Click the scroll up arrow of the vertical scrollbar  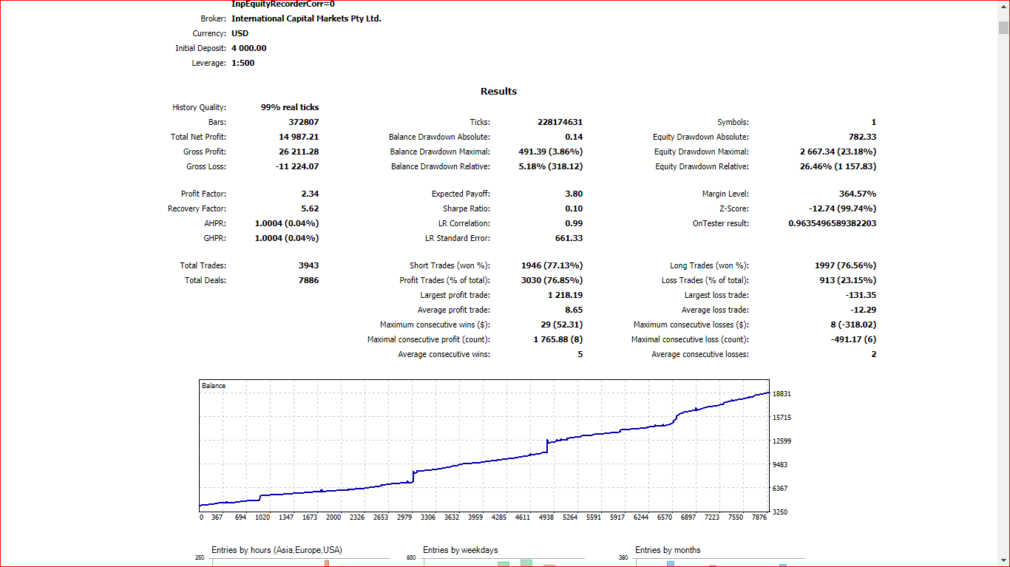point(1003,7)
